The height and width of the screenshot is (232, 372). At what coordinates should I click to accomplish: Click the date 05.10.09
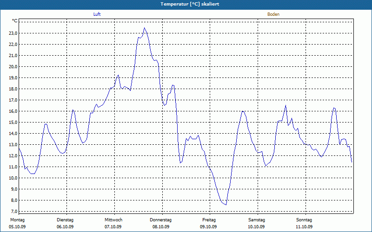coord(17,227)
